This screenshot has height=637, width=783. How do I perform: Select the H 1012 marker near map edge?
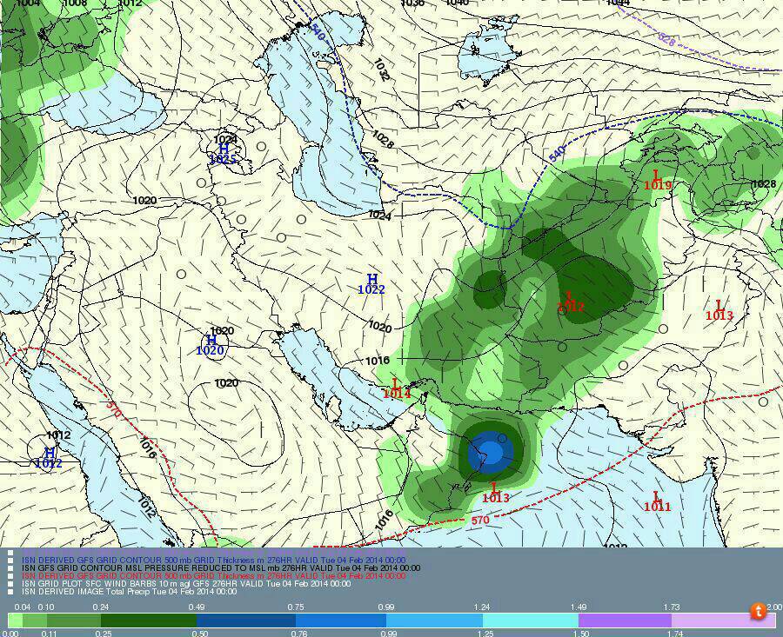49,458
